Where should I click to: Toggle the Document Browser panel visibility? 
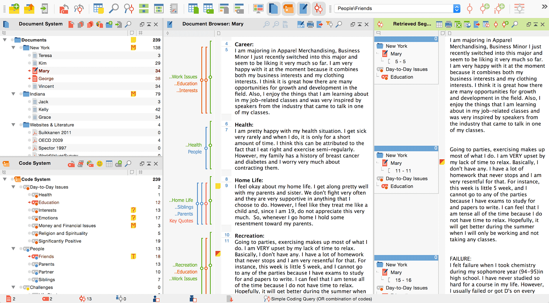click(x=304, y=8)
